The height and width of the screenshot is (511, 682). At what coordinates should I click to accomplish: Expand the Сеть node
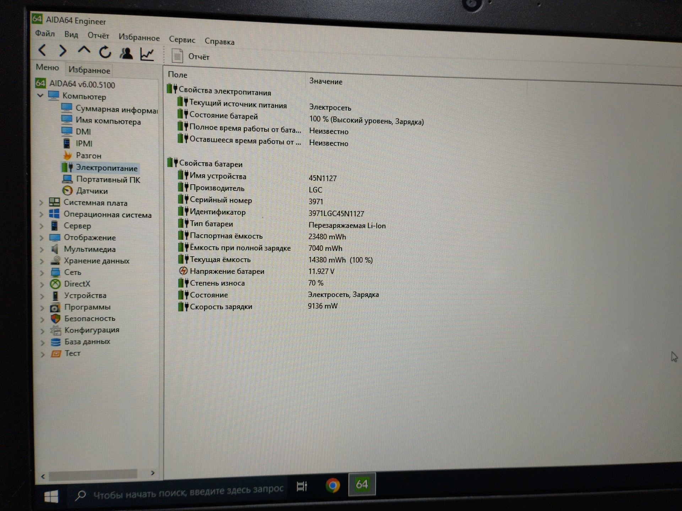42,273
